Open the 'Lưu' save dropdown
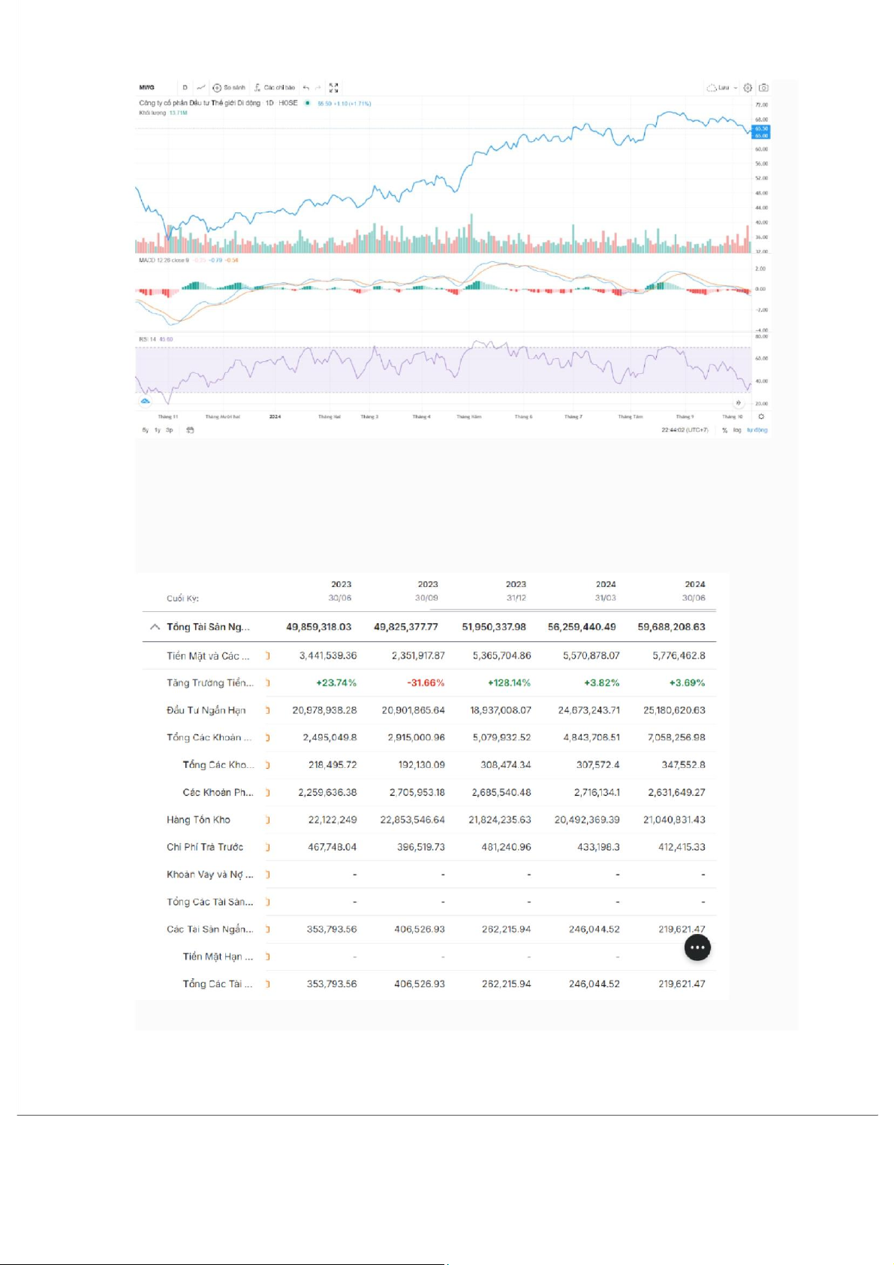Screen dimensions: 894x1265 click(721, 88)
